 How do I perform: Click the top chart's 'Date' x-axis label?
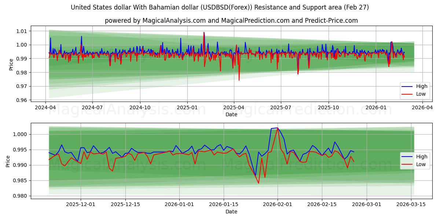[x=231, y=114]
